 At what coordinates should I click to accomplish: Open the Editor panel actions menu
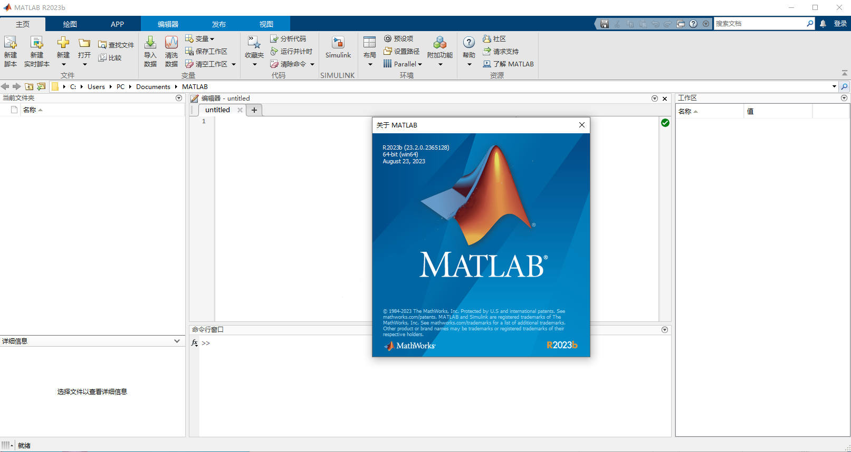click(x=655, y=99)
